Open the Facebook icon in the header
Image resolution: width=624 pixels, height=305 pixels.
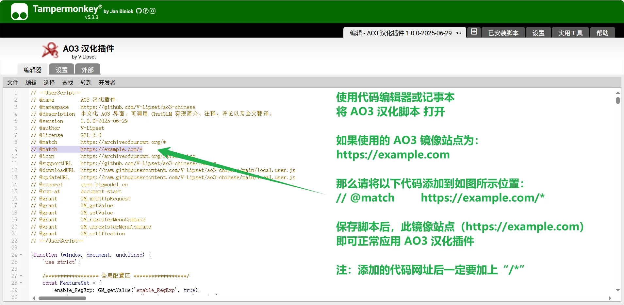click(x=146, y=11)
